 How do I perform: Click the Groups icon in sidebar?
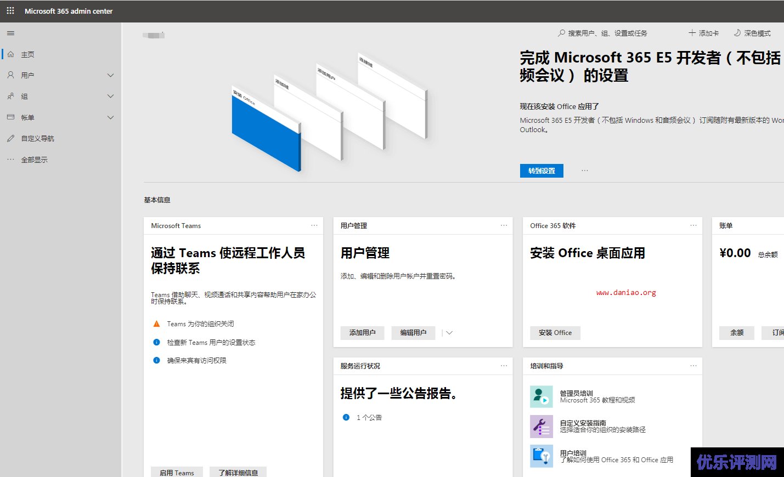pos(10,96)
